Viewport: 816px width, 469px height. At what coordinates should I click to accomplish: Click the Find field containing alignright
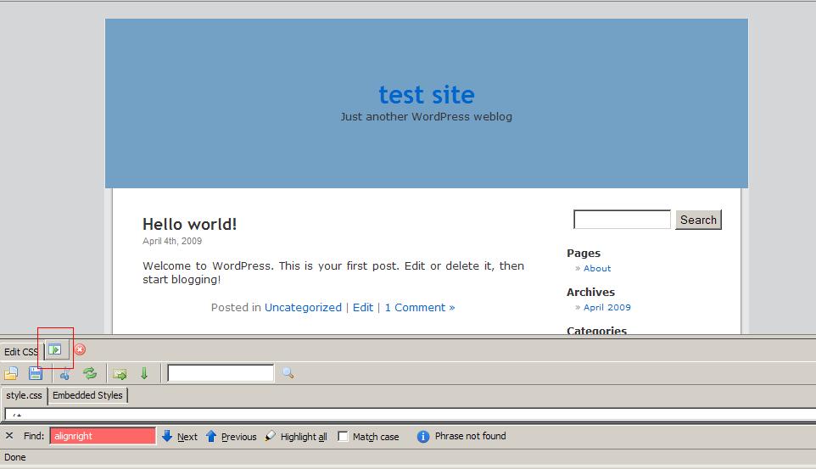(x=103, y=436)
